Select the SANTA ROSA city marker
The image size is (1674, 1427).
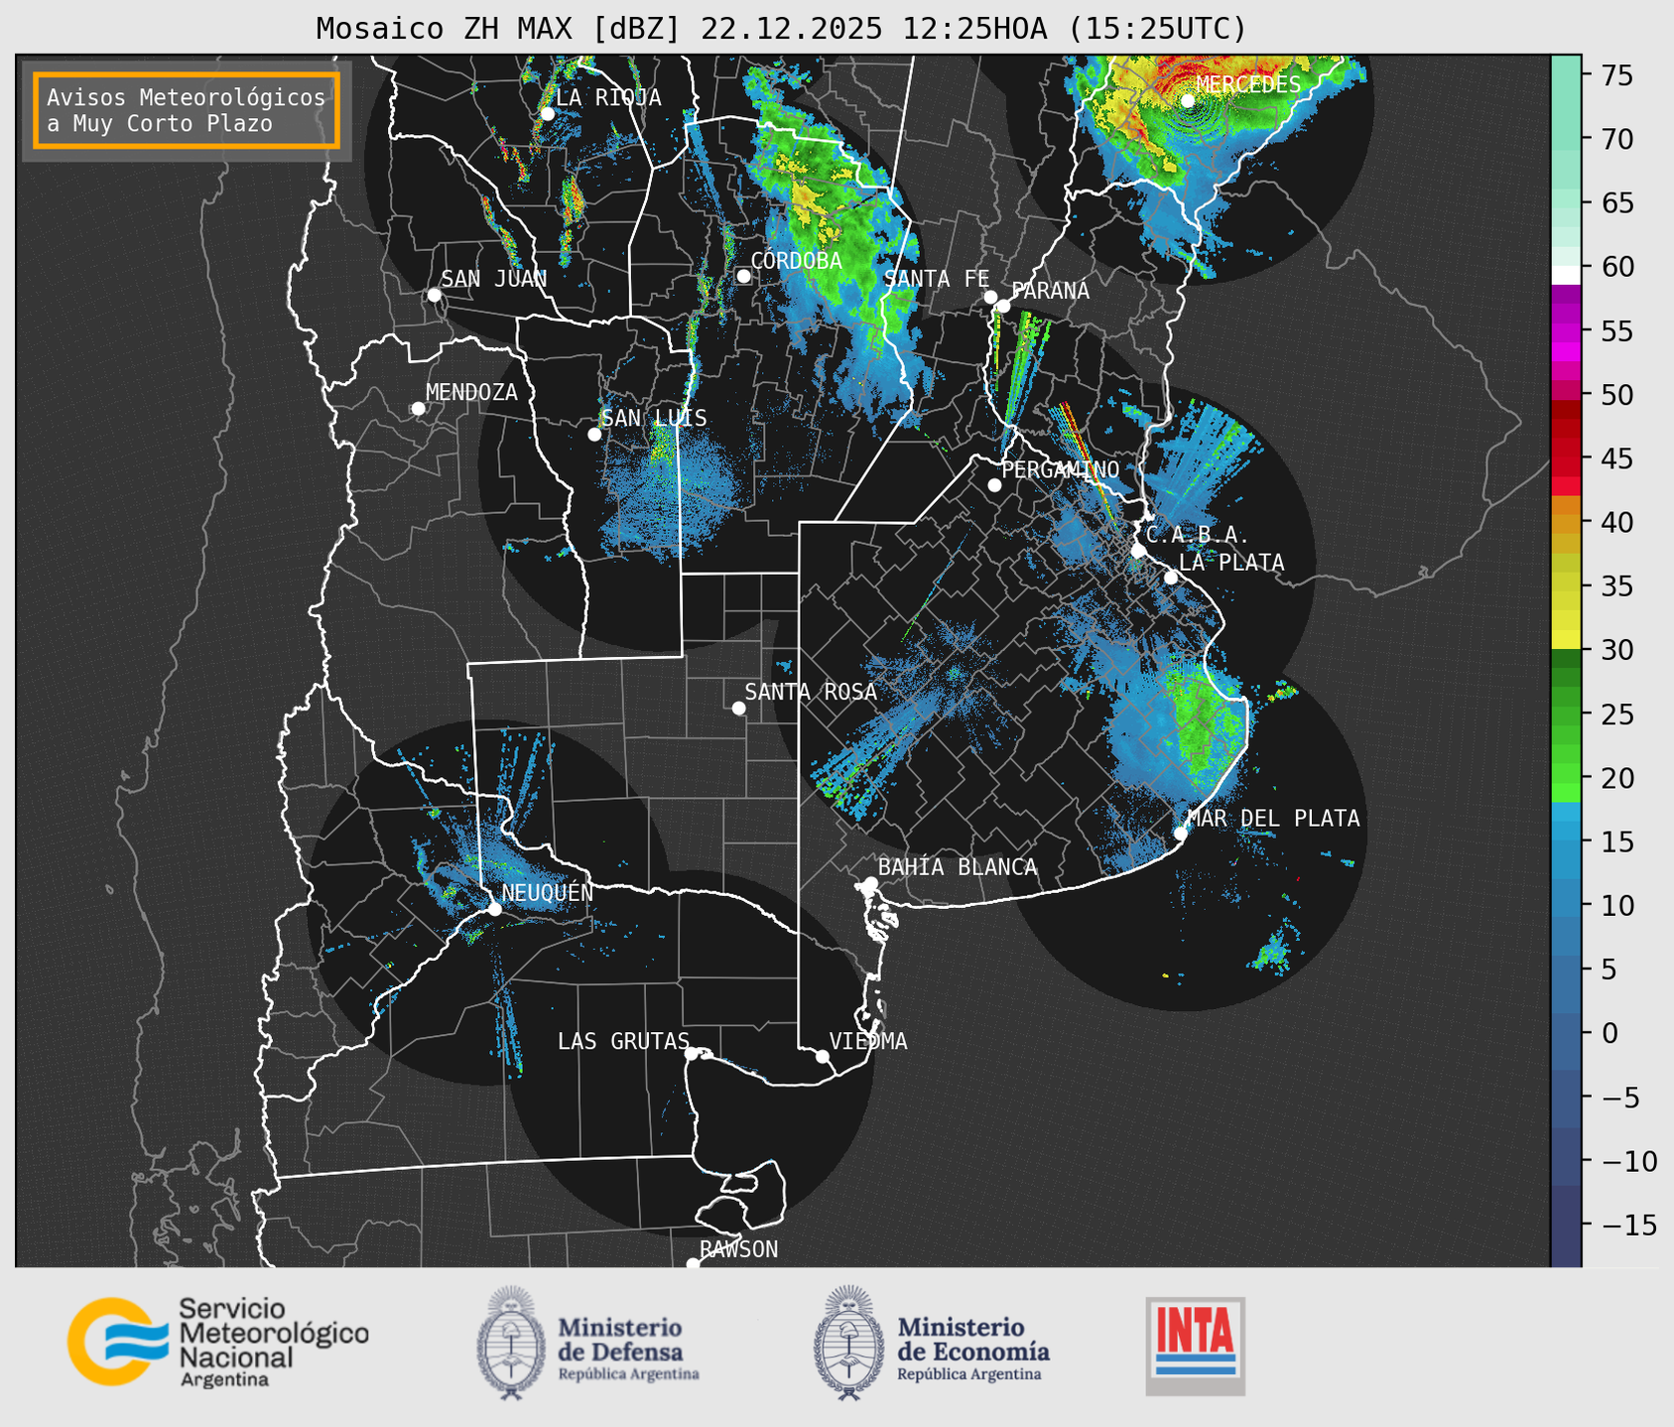click(738, 708)
